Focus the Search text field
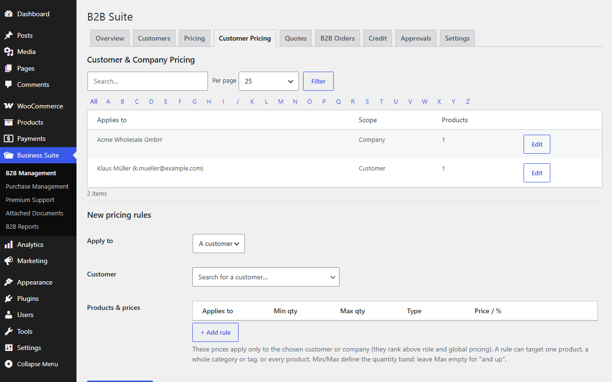The width and height of the screenshot is (612, 382). coord(148,81)
